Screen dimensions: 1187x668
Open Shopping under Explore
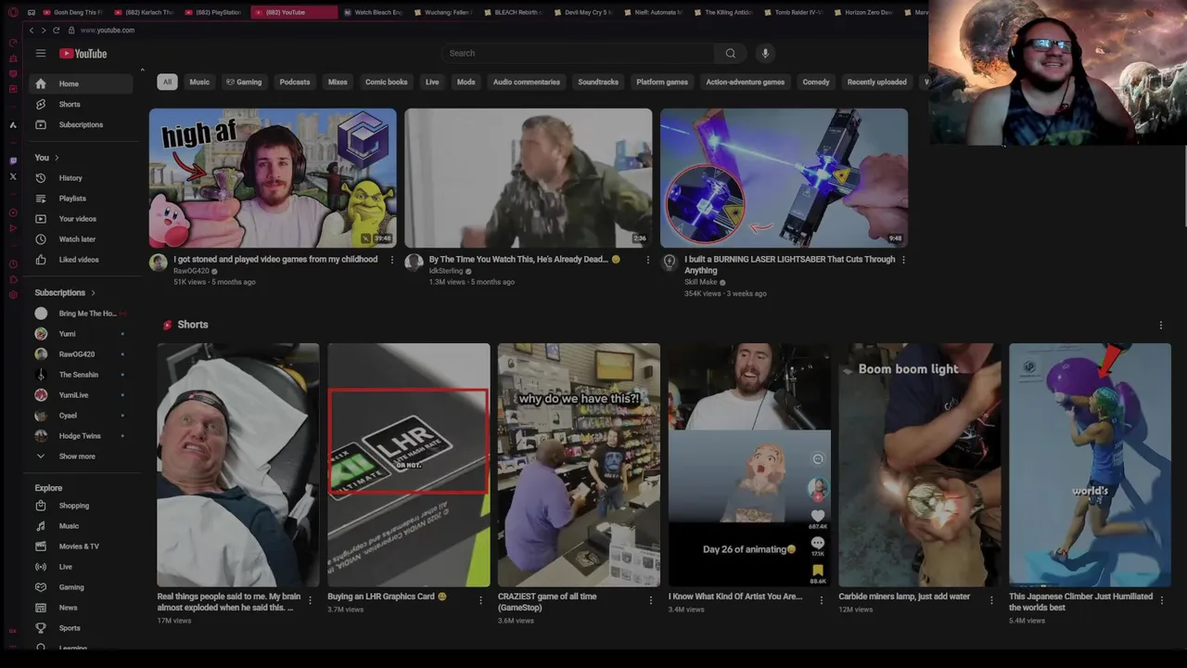click(81, 506)
